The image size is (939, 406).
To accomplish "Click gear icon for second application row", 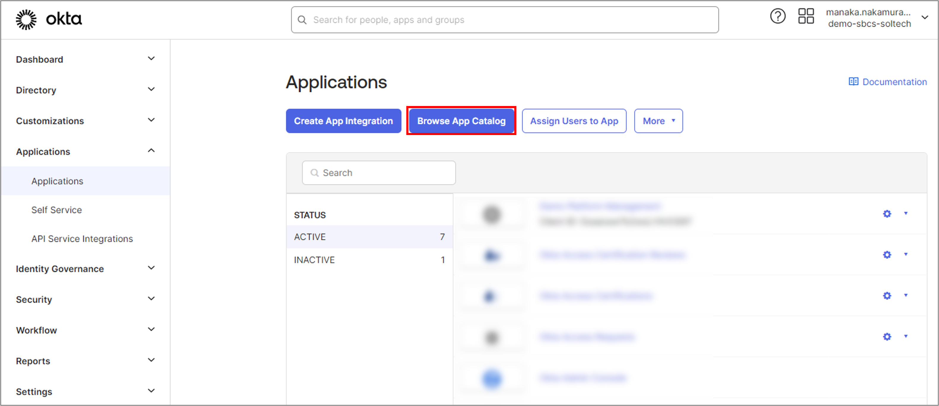I will [x=887, y=255].
